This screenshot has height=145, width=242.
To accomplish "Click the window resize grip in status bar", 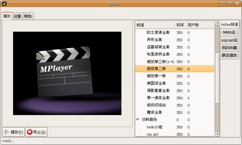I will click(239, 142).
